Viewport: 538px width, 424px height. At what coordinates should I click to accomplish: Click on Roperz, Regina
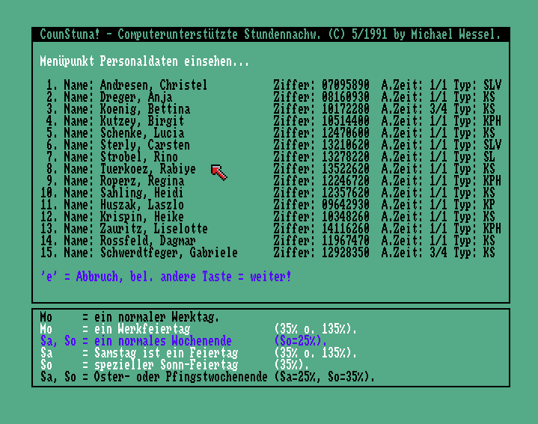click(x=142, y=181)
